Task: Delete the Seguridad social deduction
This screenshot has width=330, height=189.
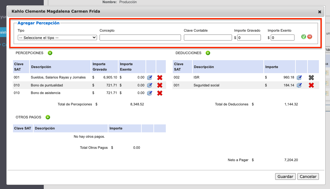Action: (311, 85)
